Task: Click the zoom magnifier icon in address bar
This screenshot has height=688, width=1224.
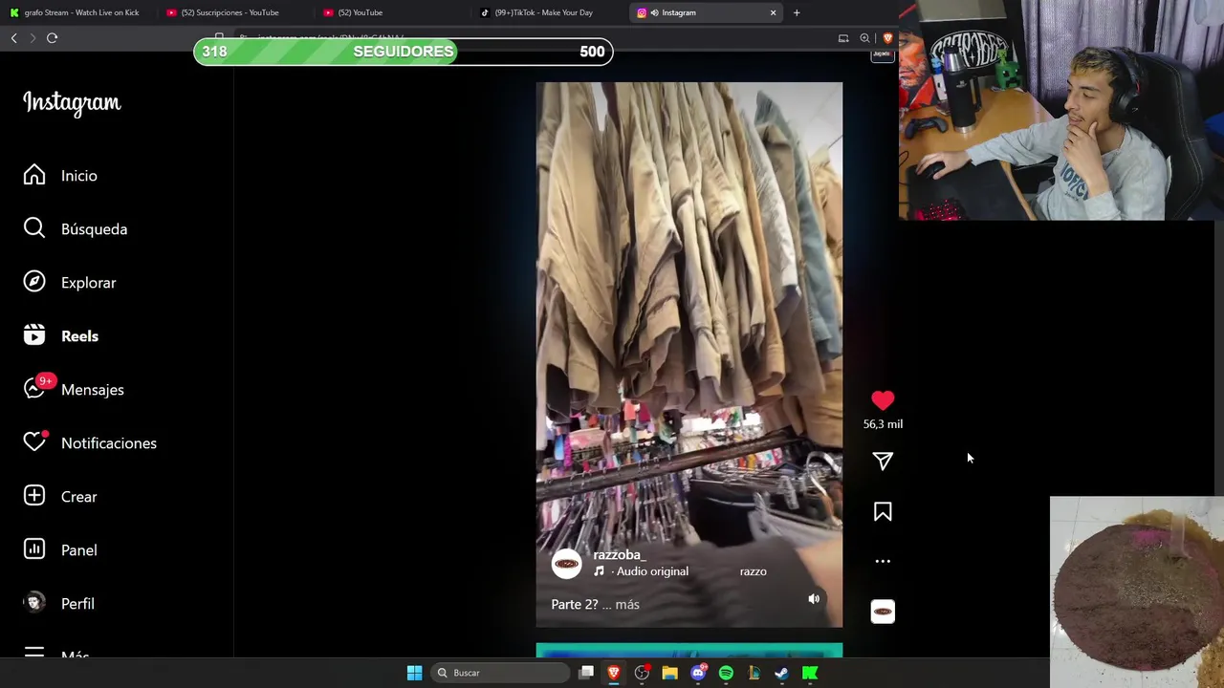Action: tap(864, 38)
